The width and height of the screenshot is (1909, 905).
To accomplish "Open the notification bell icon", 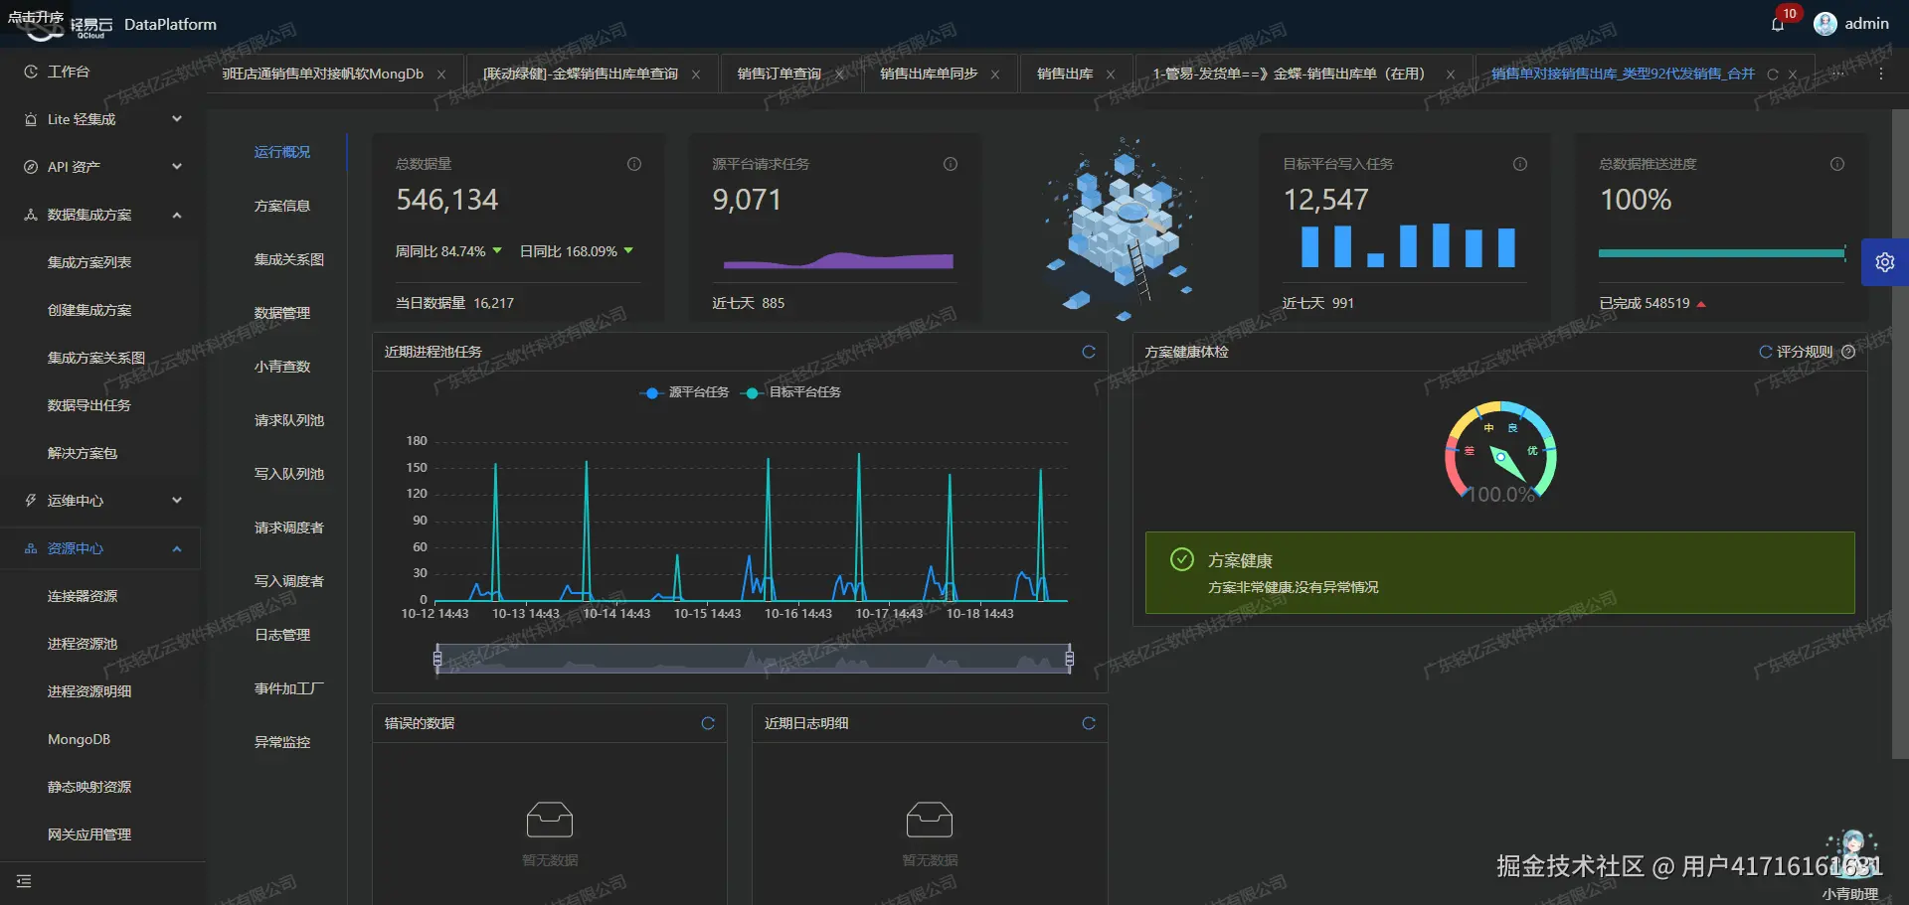I will (1778, 24).
